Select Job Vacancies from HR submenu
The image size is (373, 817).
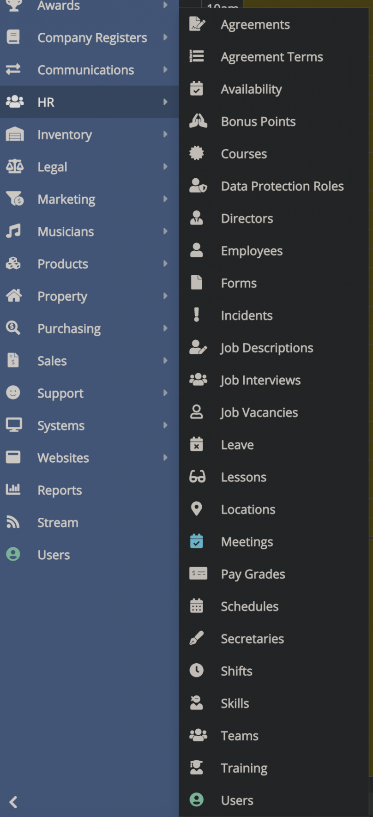(x=259, y=412)
